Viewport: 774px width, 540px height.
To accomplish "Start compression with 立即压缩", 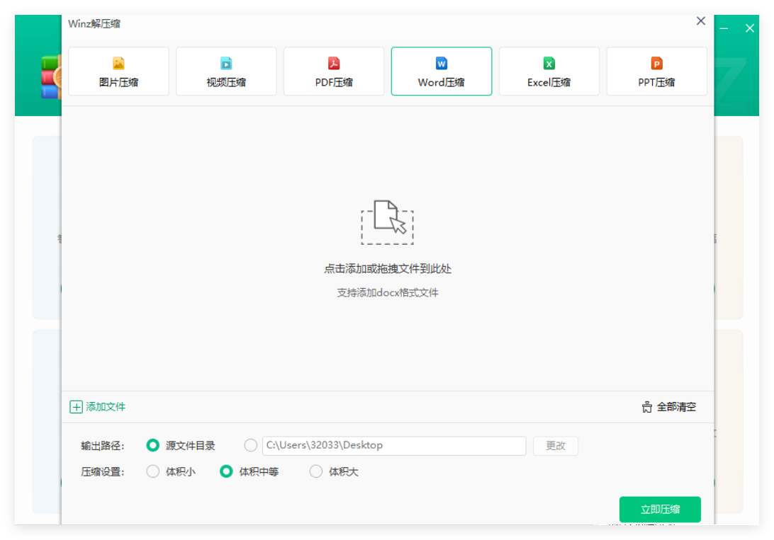I will pyautogui.click(x=660, y=509).
